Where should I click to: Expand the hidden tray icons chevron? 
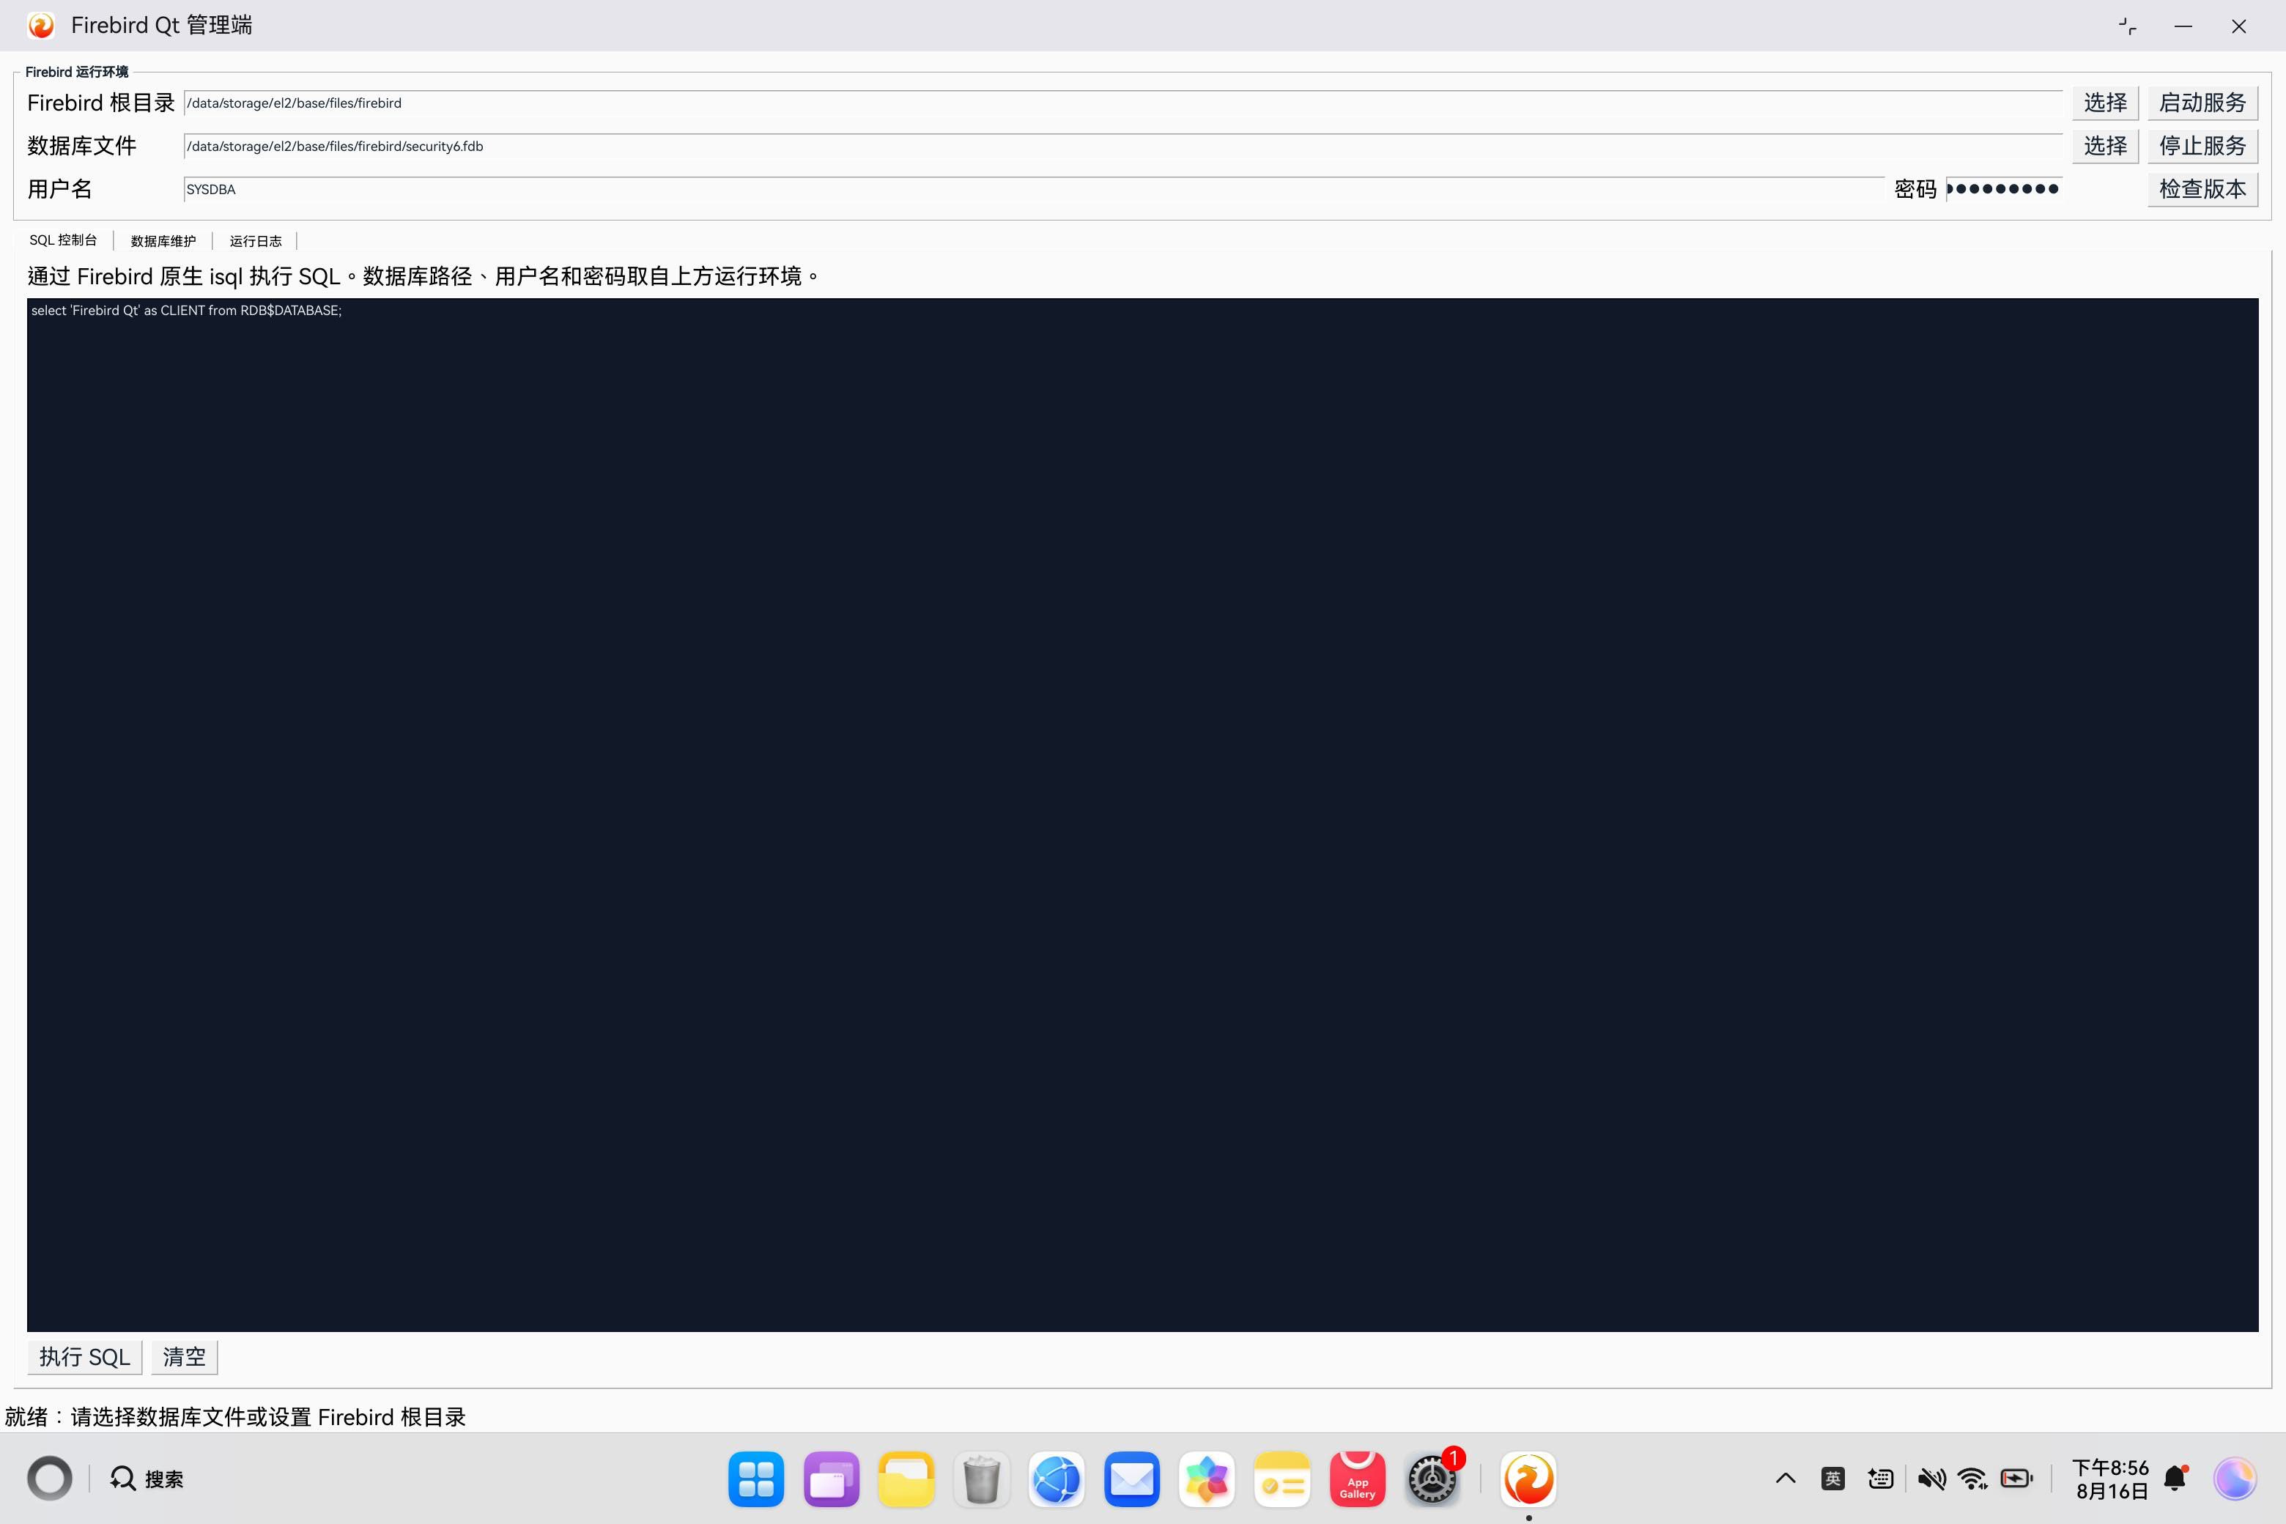point(1786,1479)
